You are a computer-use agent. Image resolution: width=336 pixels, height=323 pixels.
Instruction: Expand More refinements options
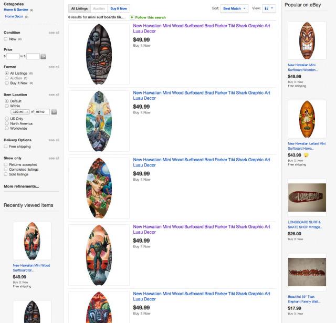click(x=22, y=186)
